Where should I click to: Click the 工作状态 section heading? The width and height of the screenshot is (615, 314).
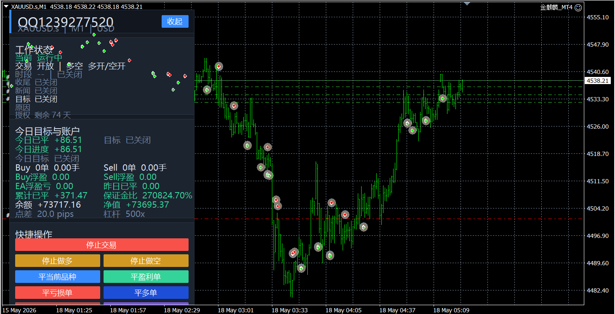[x=34, y=50]
